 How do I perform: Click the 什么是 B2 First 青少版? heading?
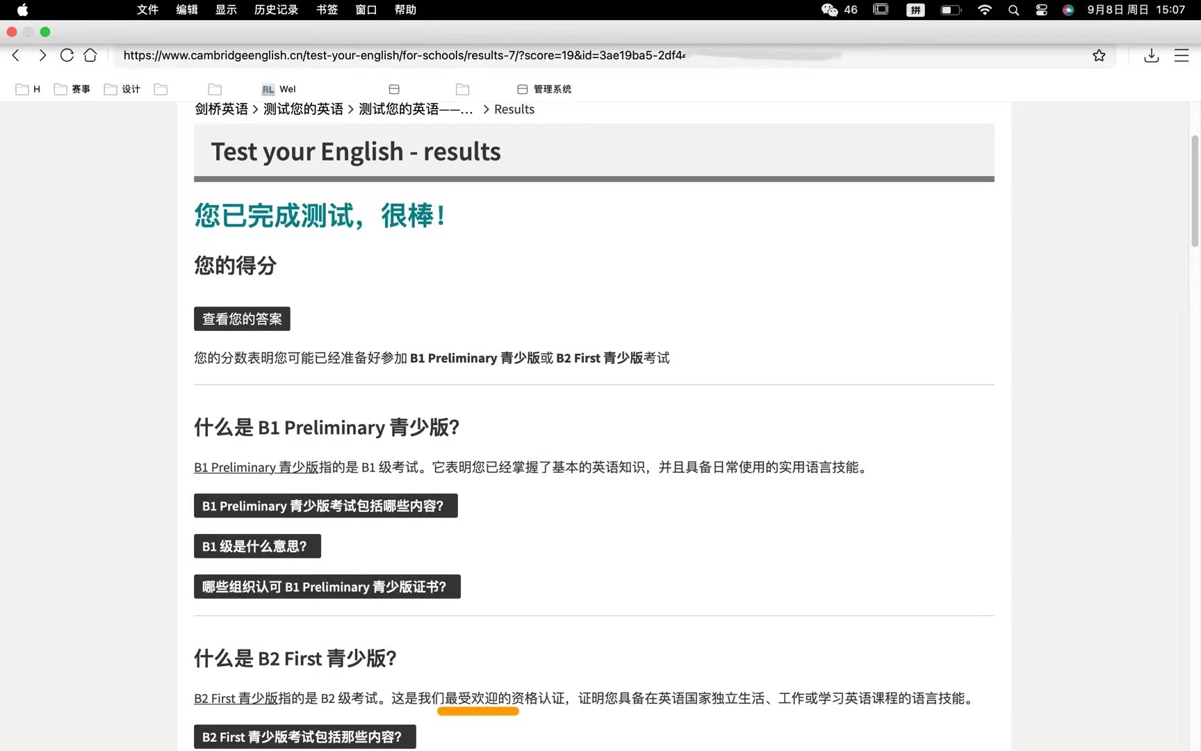(295, 658)
